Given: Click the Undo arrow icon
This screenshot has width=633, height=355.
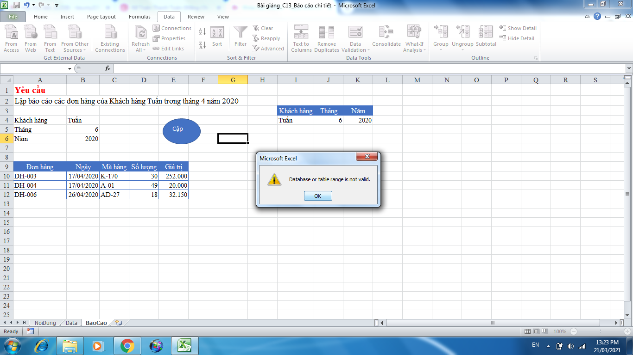Looking at the screenshot, I should point(26,5).
